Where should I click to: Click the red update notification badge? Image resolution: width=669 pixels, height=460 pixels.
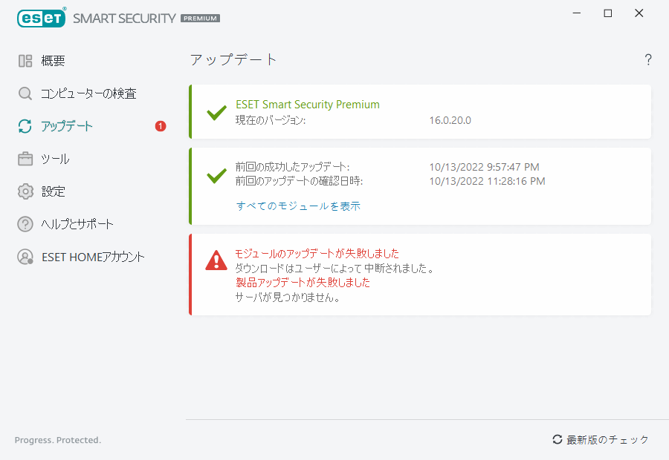pos(161,126)
